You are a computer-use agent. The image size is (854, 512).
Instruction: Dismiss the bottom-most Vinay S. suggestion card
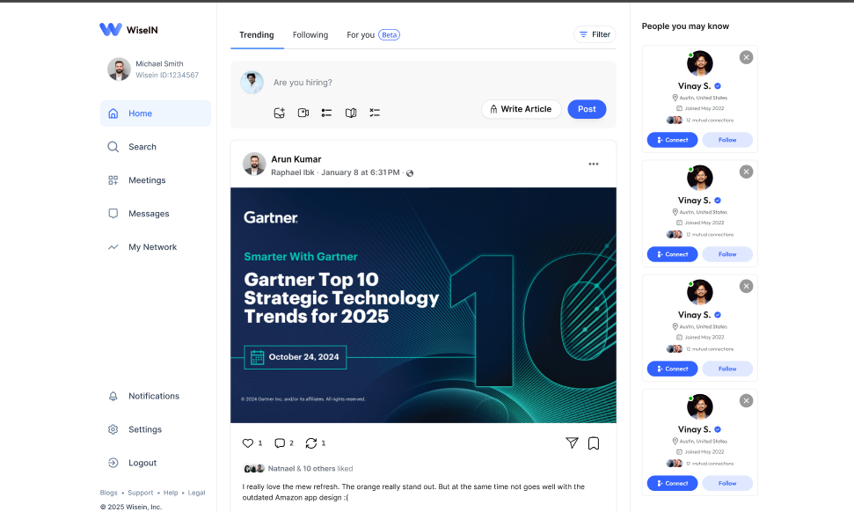746,400
